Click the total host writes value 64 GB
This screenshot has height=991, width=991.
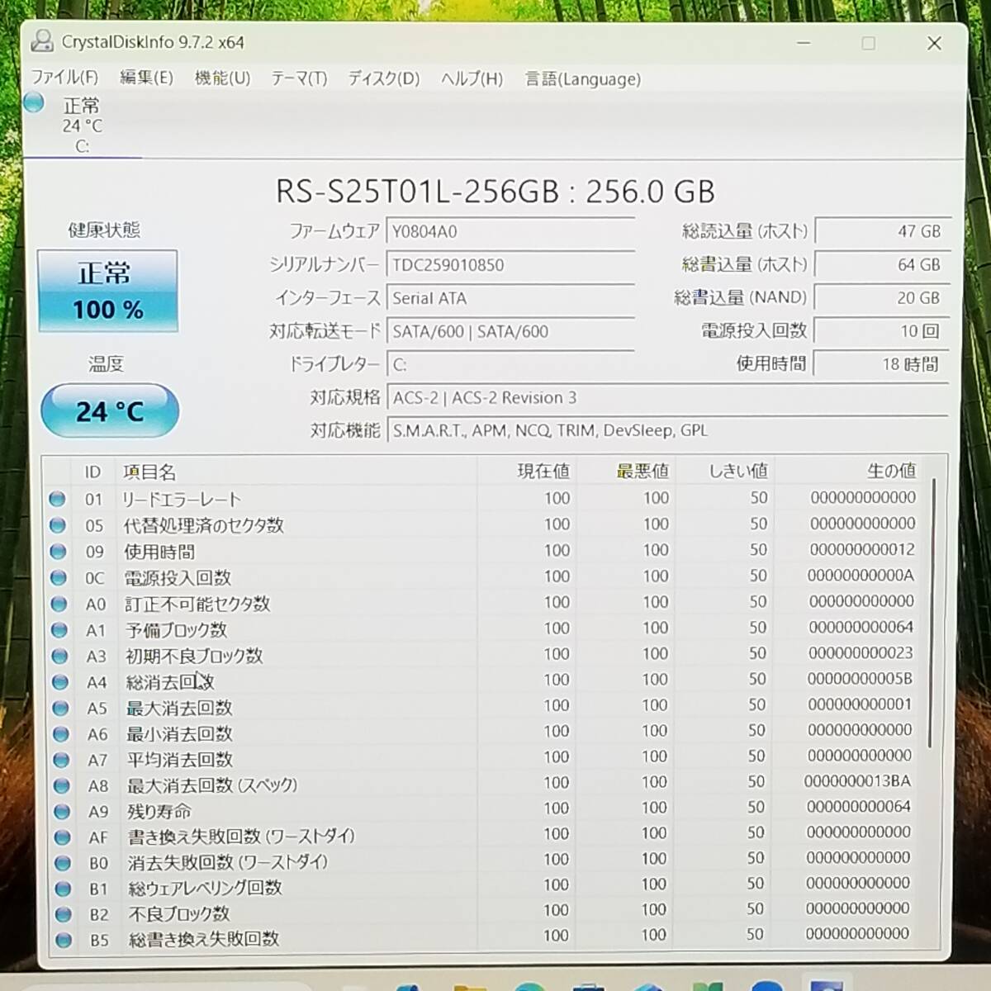[882, 264]
